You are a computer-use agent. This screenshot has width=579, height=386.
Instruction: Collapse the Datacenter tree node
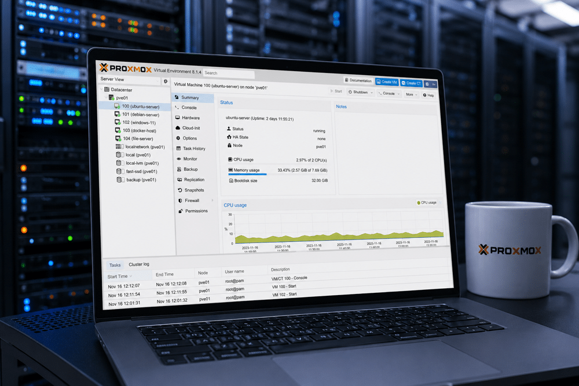[x=101, y=89]
